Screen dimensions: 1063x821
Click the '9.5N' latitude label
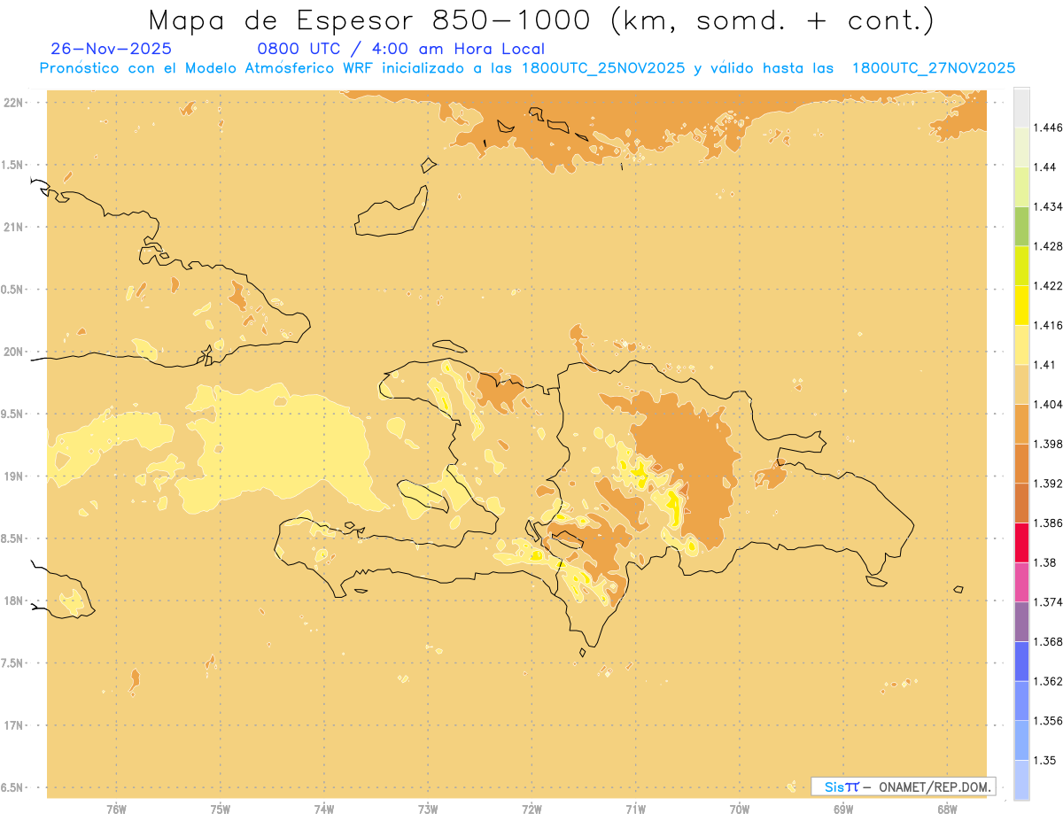tap(12, 414)
